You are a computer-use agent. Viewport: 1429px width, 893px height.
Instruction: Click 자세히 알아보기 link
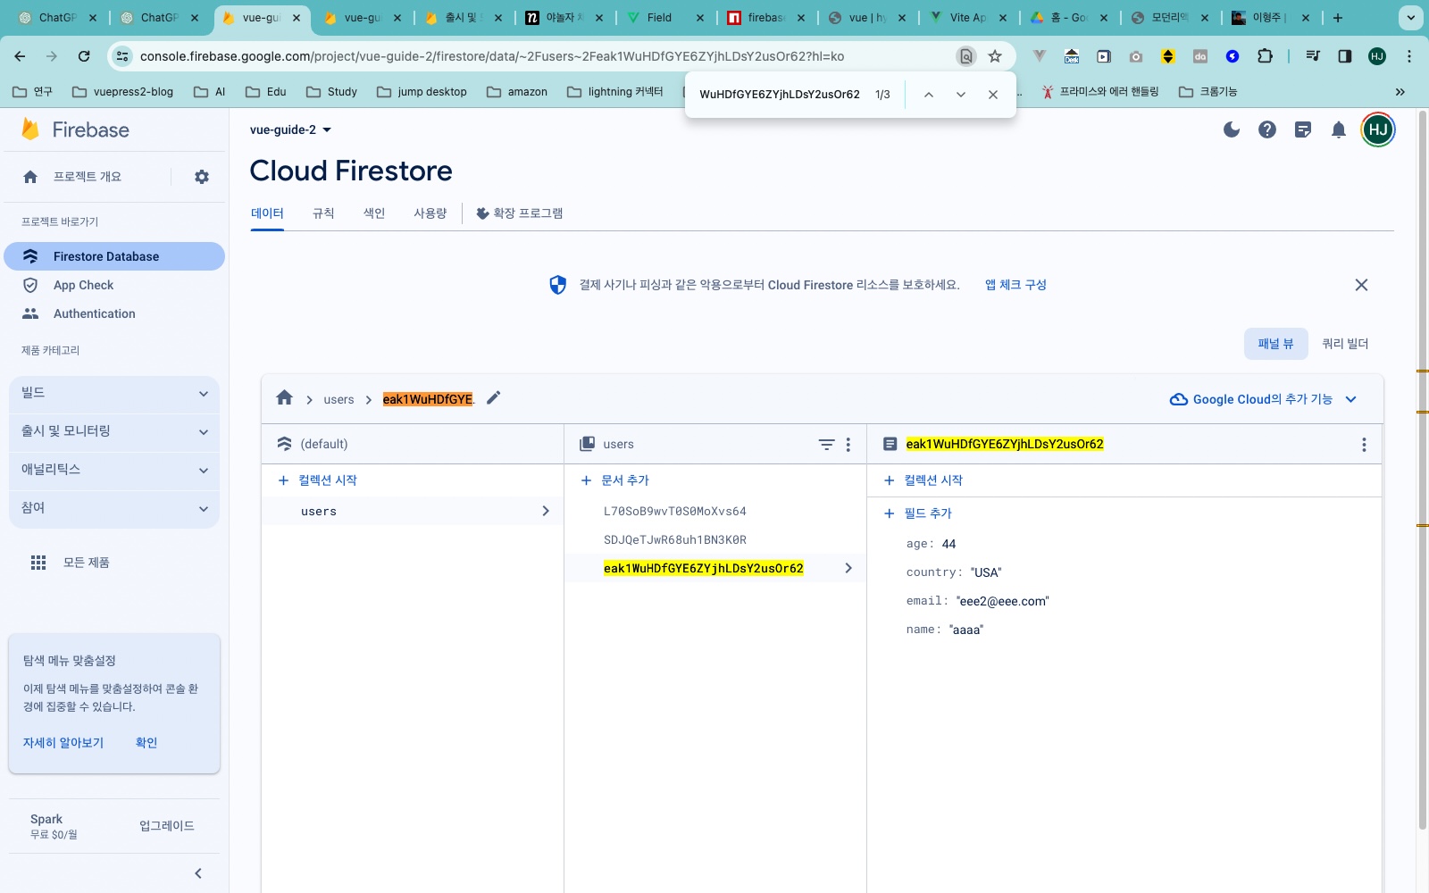click(63, 743)
